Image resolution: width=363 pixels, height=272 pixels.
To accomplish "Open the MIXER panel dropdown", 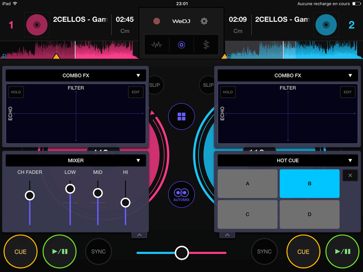I will pyautogui.click(x=76, y=160).
